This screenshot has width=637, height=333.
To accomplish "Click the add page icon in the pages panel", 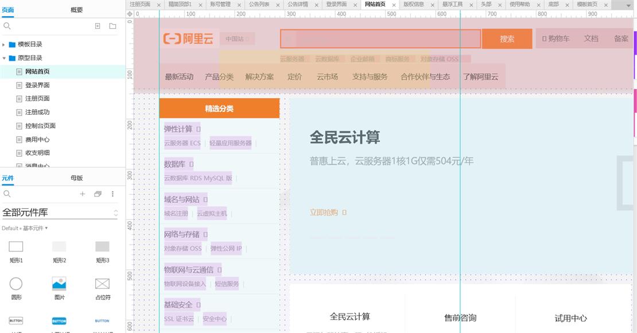I will [x=98, y=26].
